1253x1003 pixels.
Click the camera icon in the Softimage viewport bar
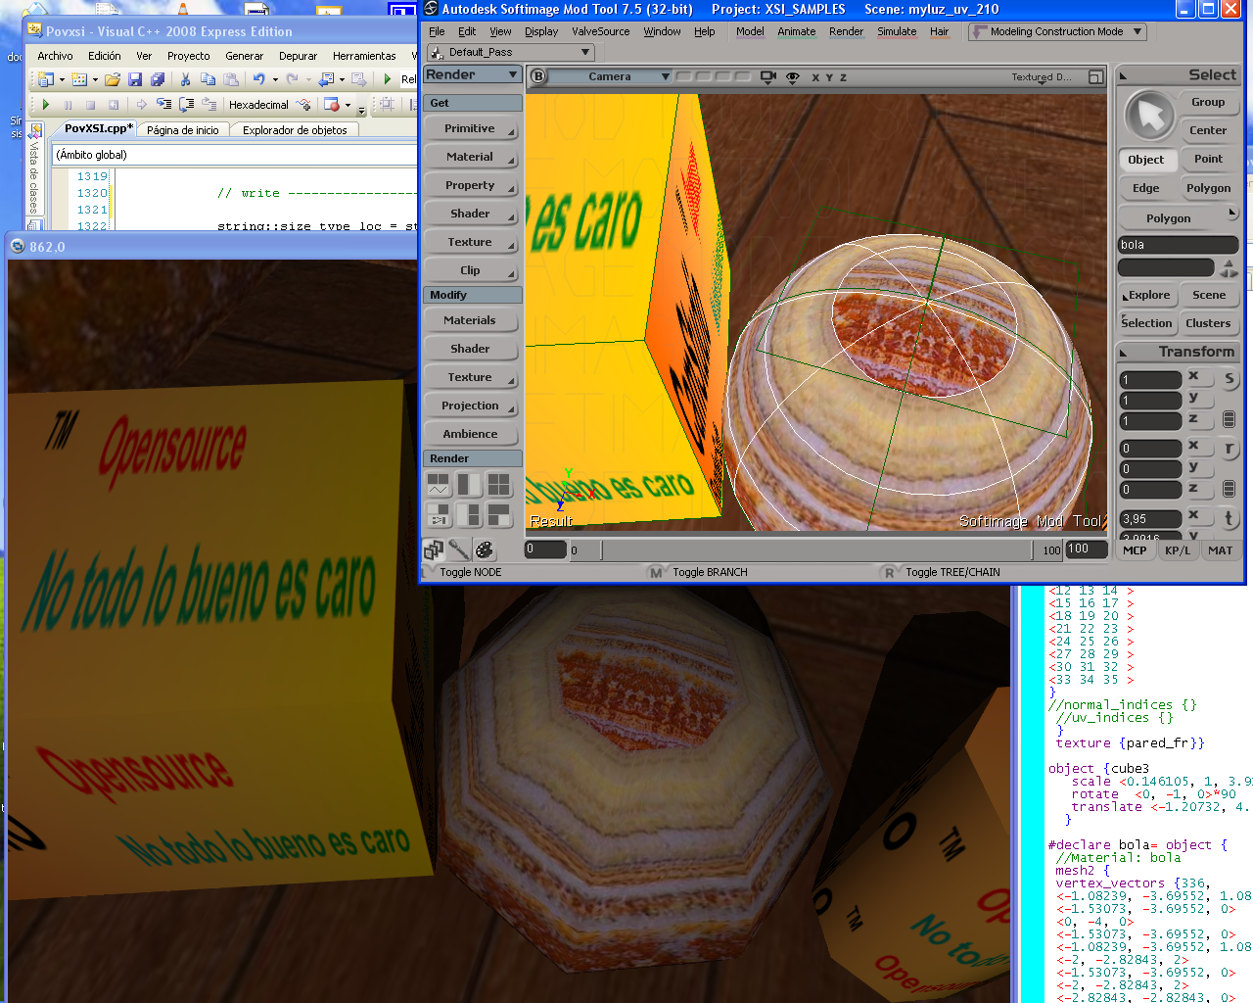(768, 76)
